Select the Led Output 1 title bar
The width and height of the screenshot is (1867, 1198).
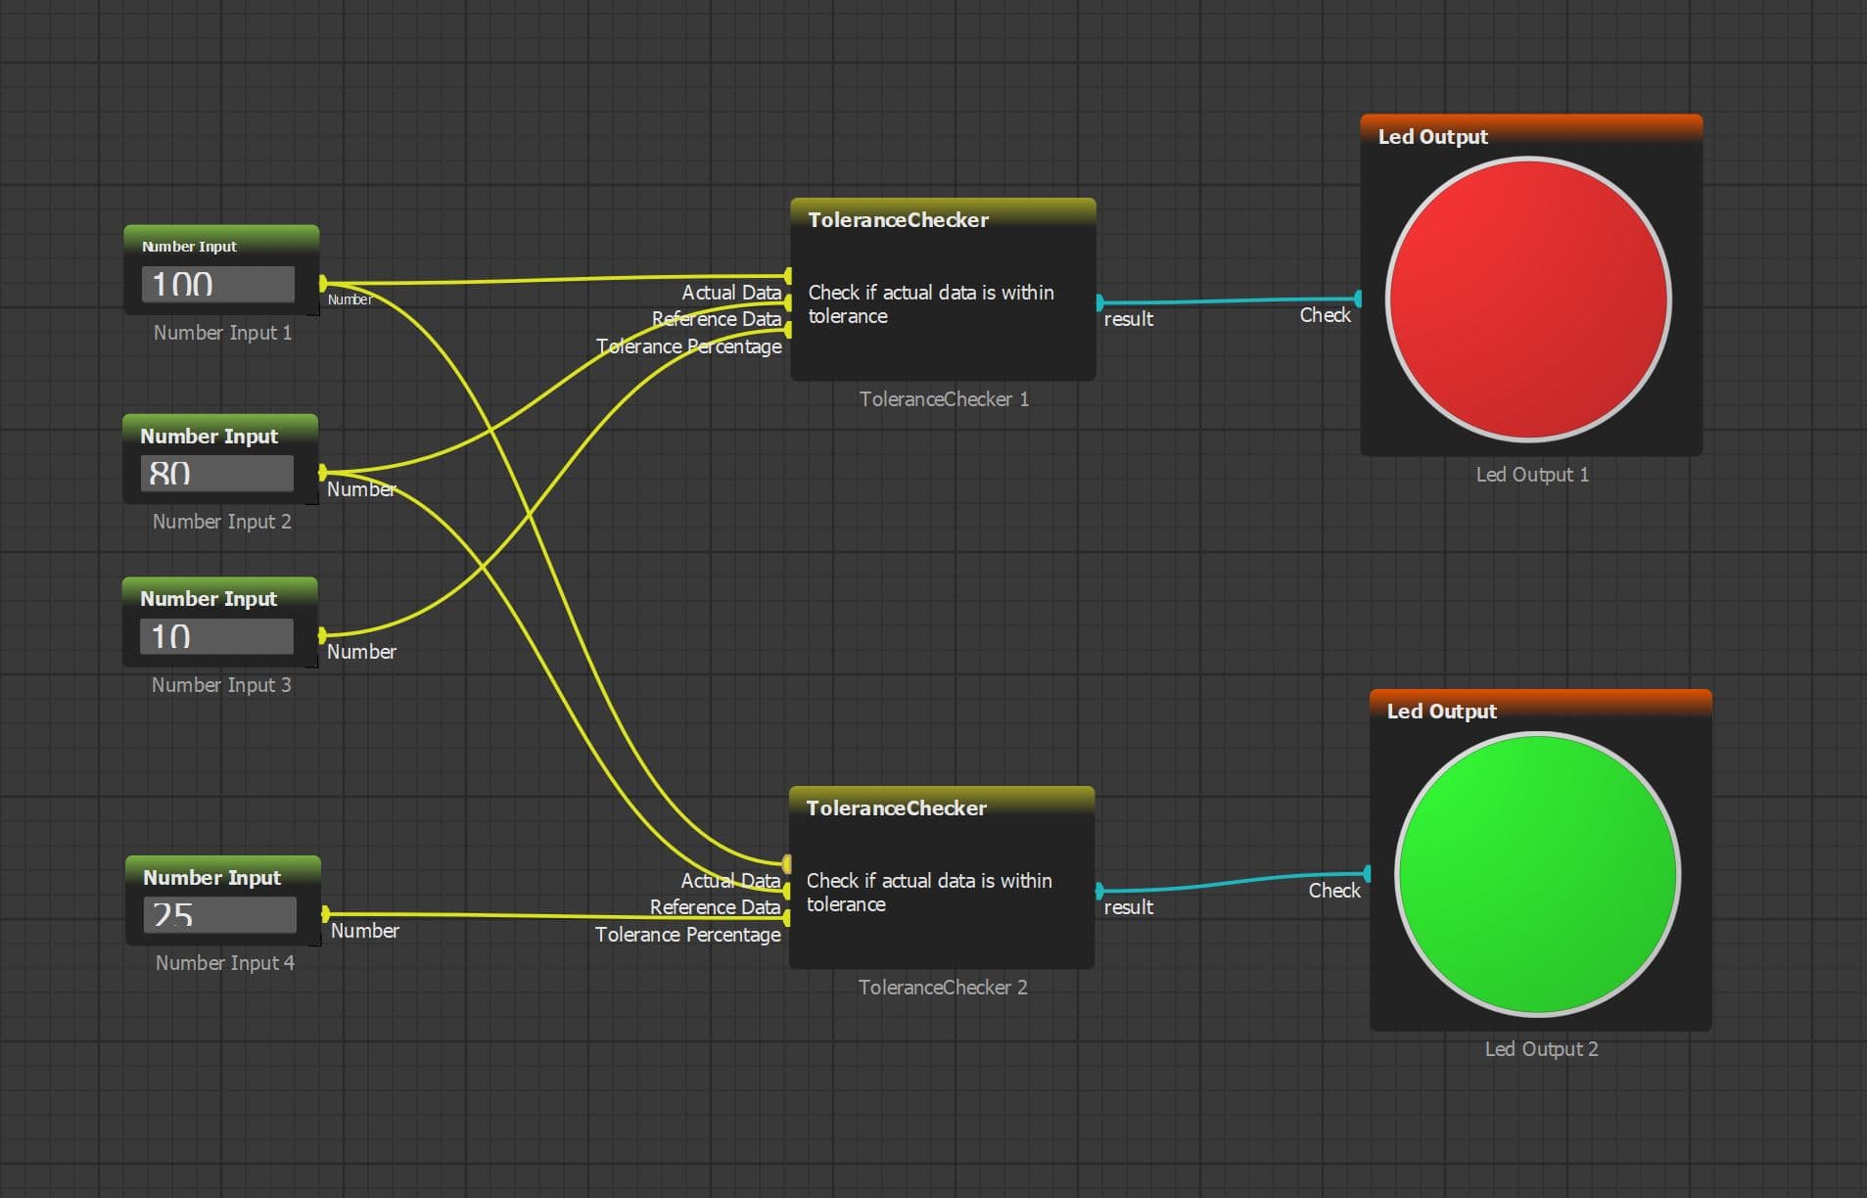1530,136
